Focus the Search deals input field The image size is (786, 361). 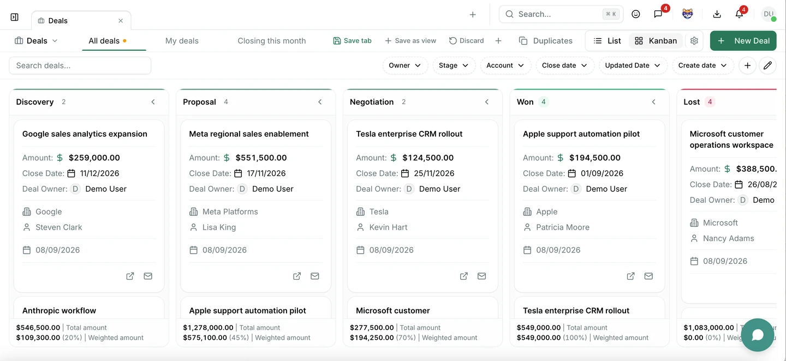pos(80,65)
